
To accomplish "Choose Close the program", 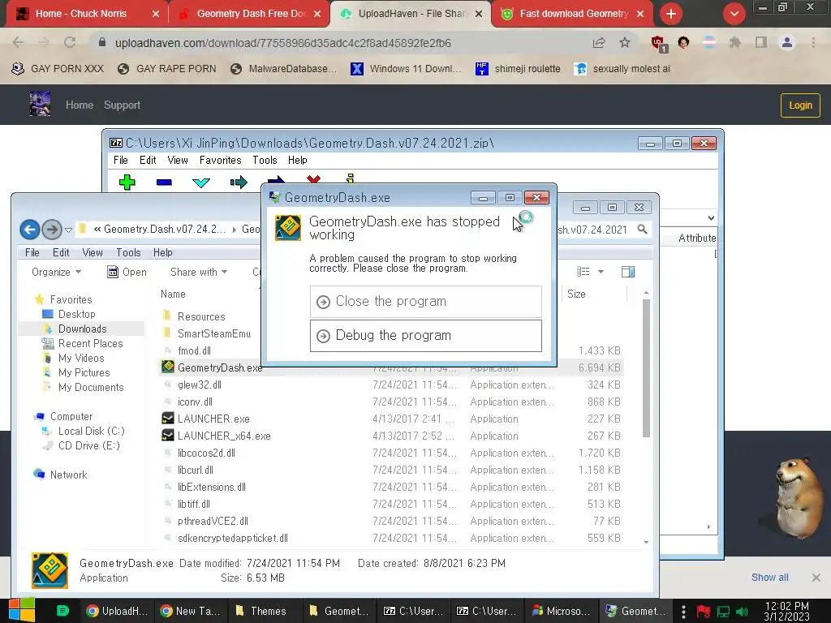I will pos(425,302).
